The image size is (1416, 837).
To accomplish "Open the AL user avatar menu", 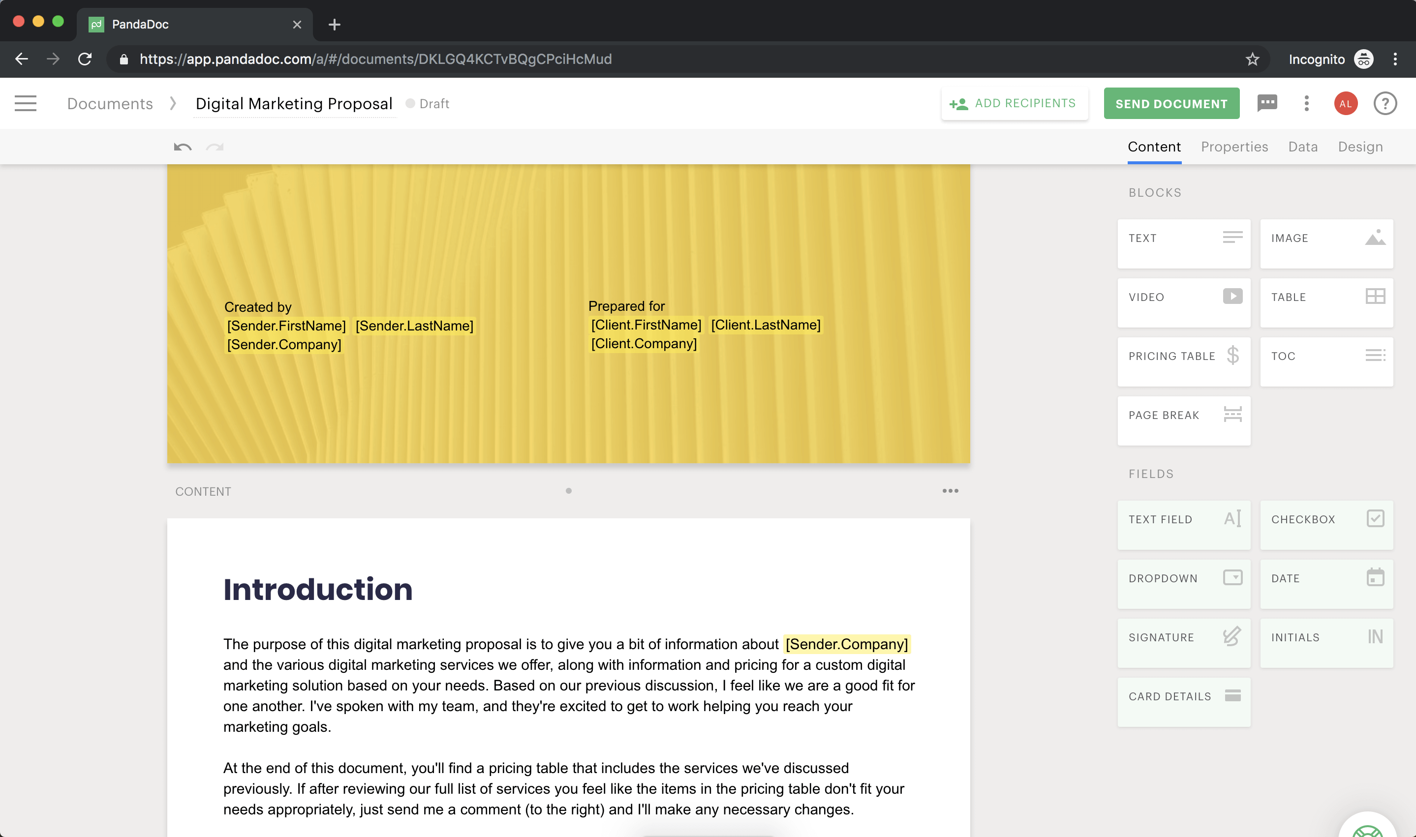I will pos(1346,104).
